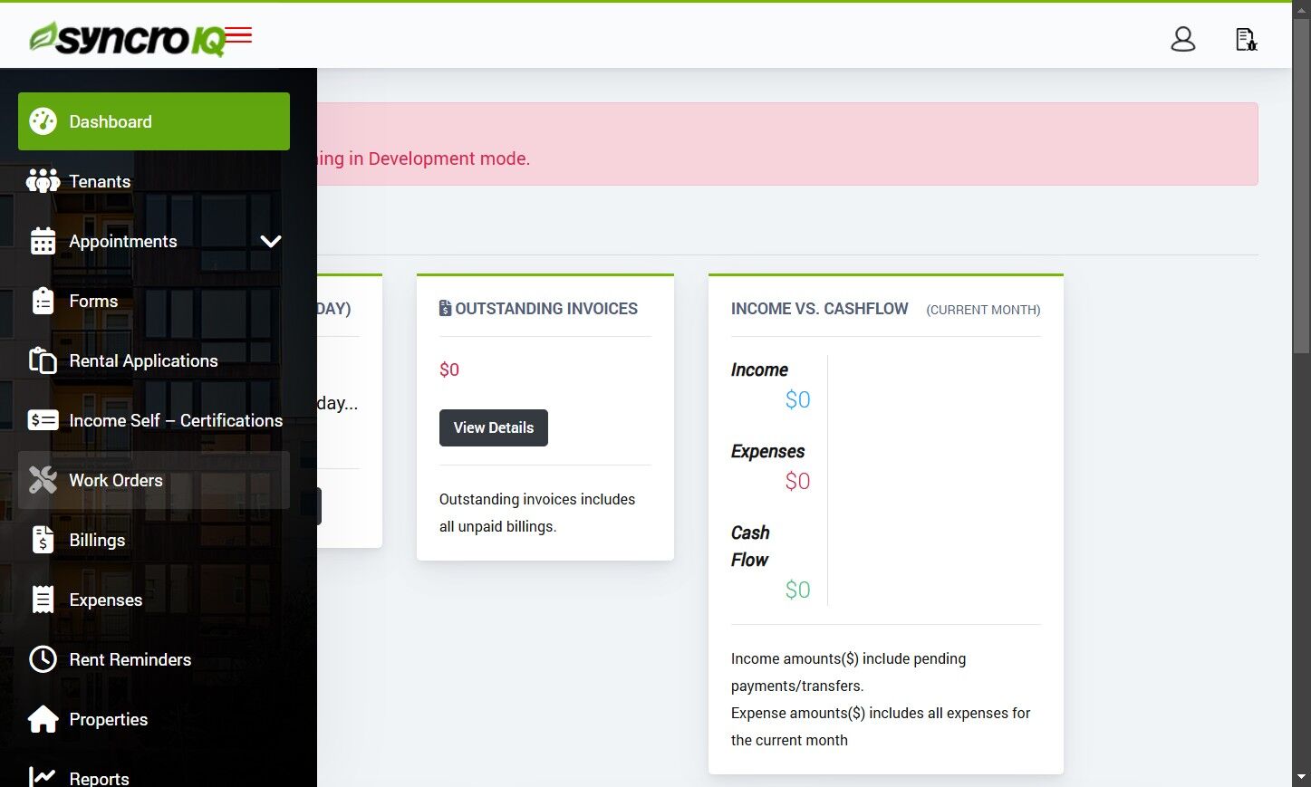This screenshot has height=787, width=1311.
Task: Click the scrollbar down arrow
Action: [x=1302, y=777]
